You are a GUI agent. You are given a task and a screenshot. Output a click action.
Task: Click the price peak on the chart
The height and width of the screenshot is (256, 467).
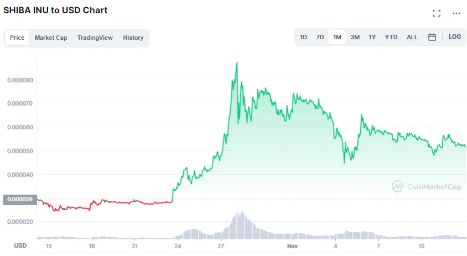pyautogui.click(x=237, y=63)
